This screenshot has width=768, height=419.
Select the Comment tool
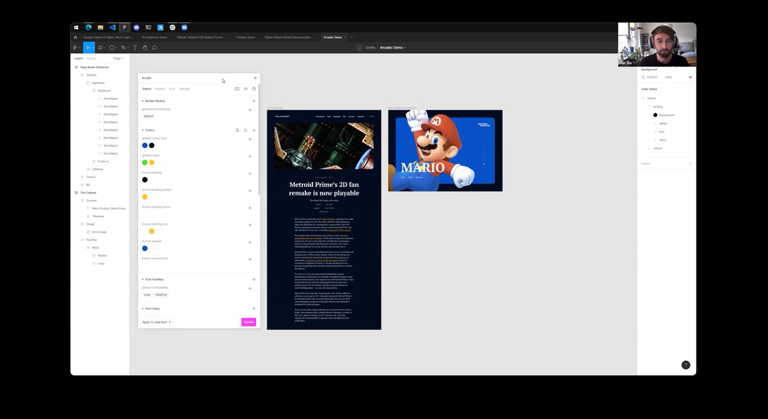tap(154, 47)
